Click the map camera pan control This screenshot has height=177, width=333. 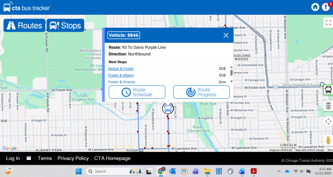click(328, 121)
